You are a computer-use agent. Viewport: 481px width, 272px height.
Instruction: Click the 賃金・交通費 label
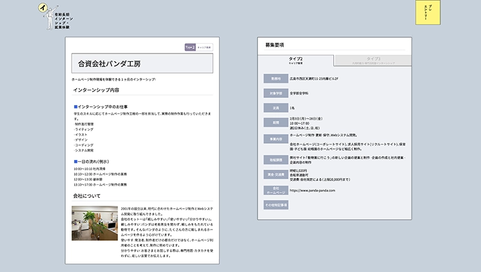275,174
